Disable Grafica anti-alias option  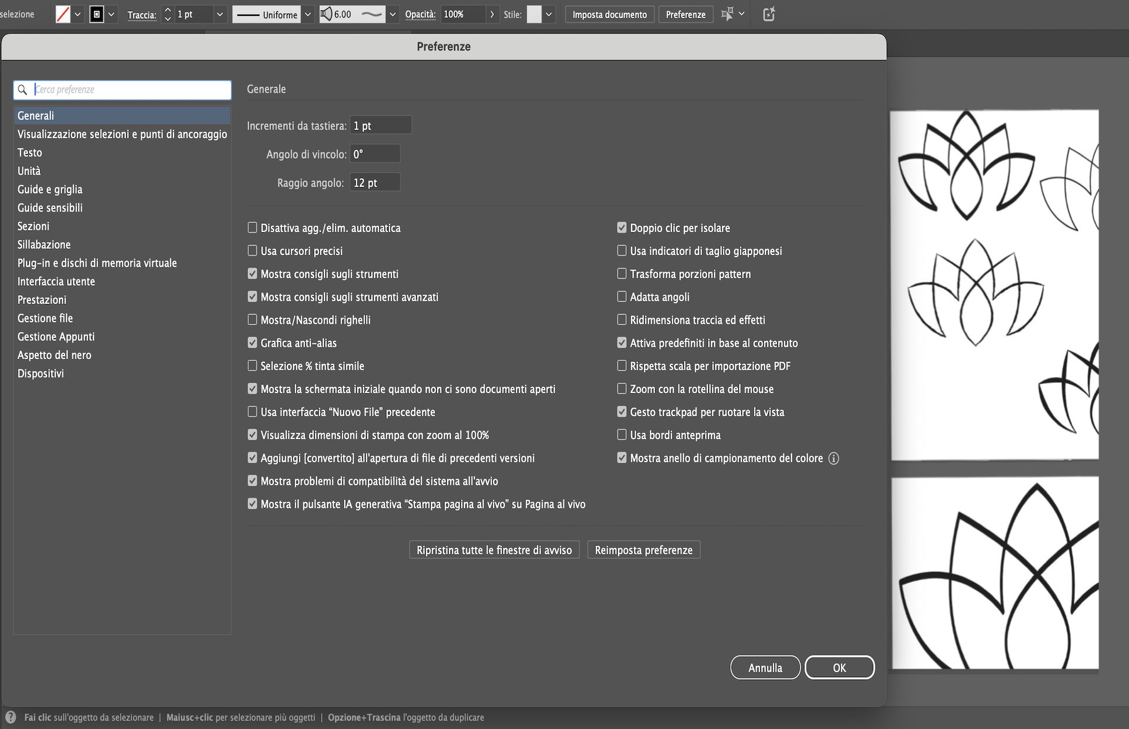pyautogui.click(x=253, y=343)
